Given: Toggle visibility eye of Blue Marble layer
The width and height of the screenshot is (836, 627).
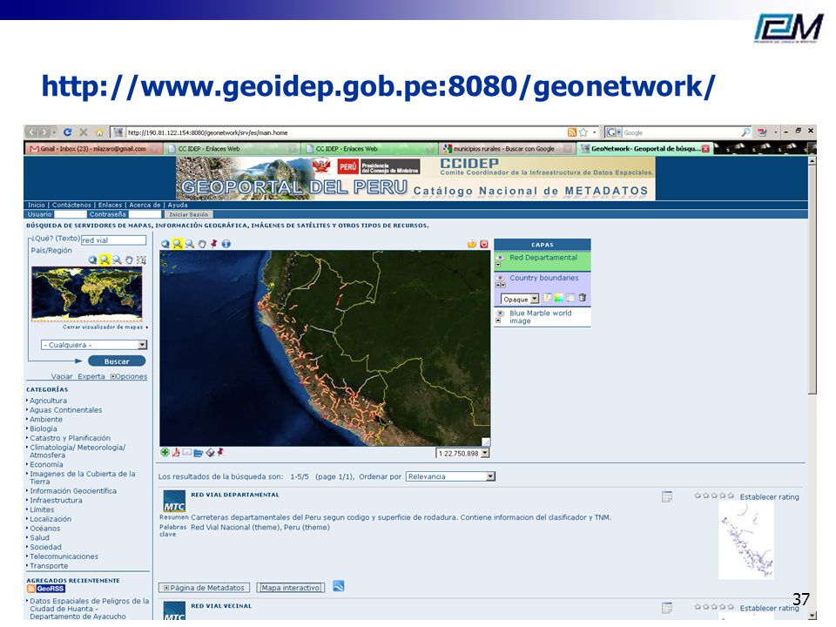Looking at the screenshot, I should 500,313.
